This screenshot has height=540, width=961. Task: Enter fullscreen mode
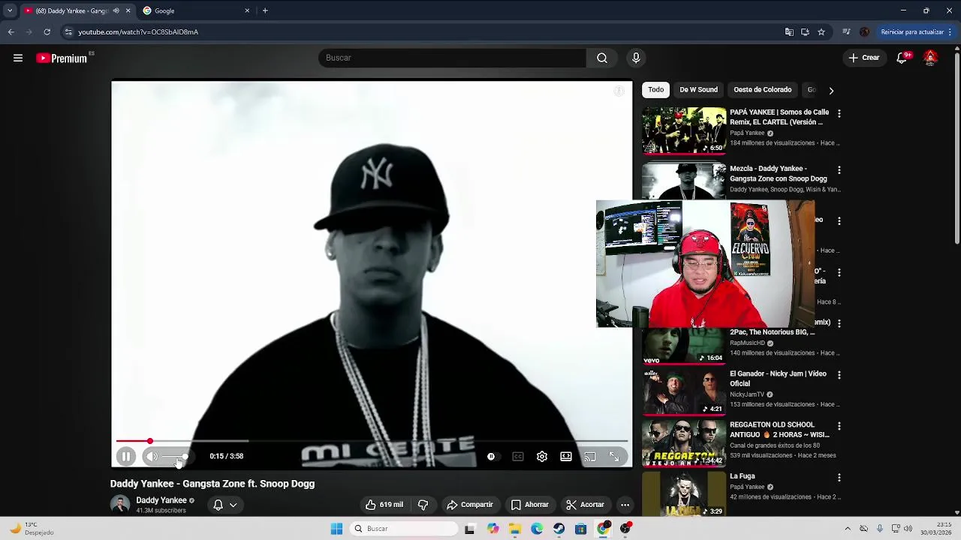tap(614, 456)
